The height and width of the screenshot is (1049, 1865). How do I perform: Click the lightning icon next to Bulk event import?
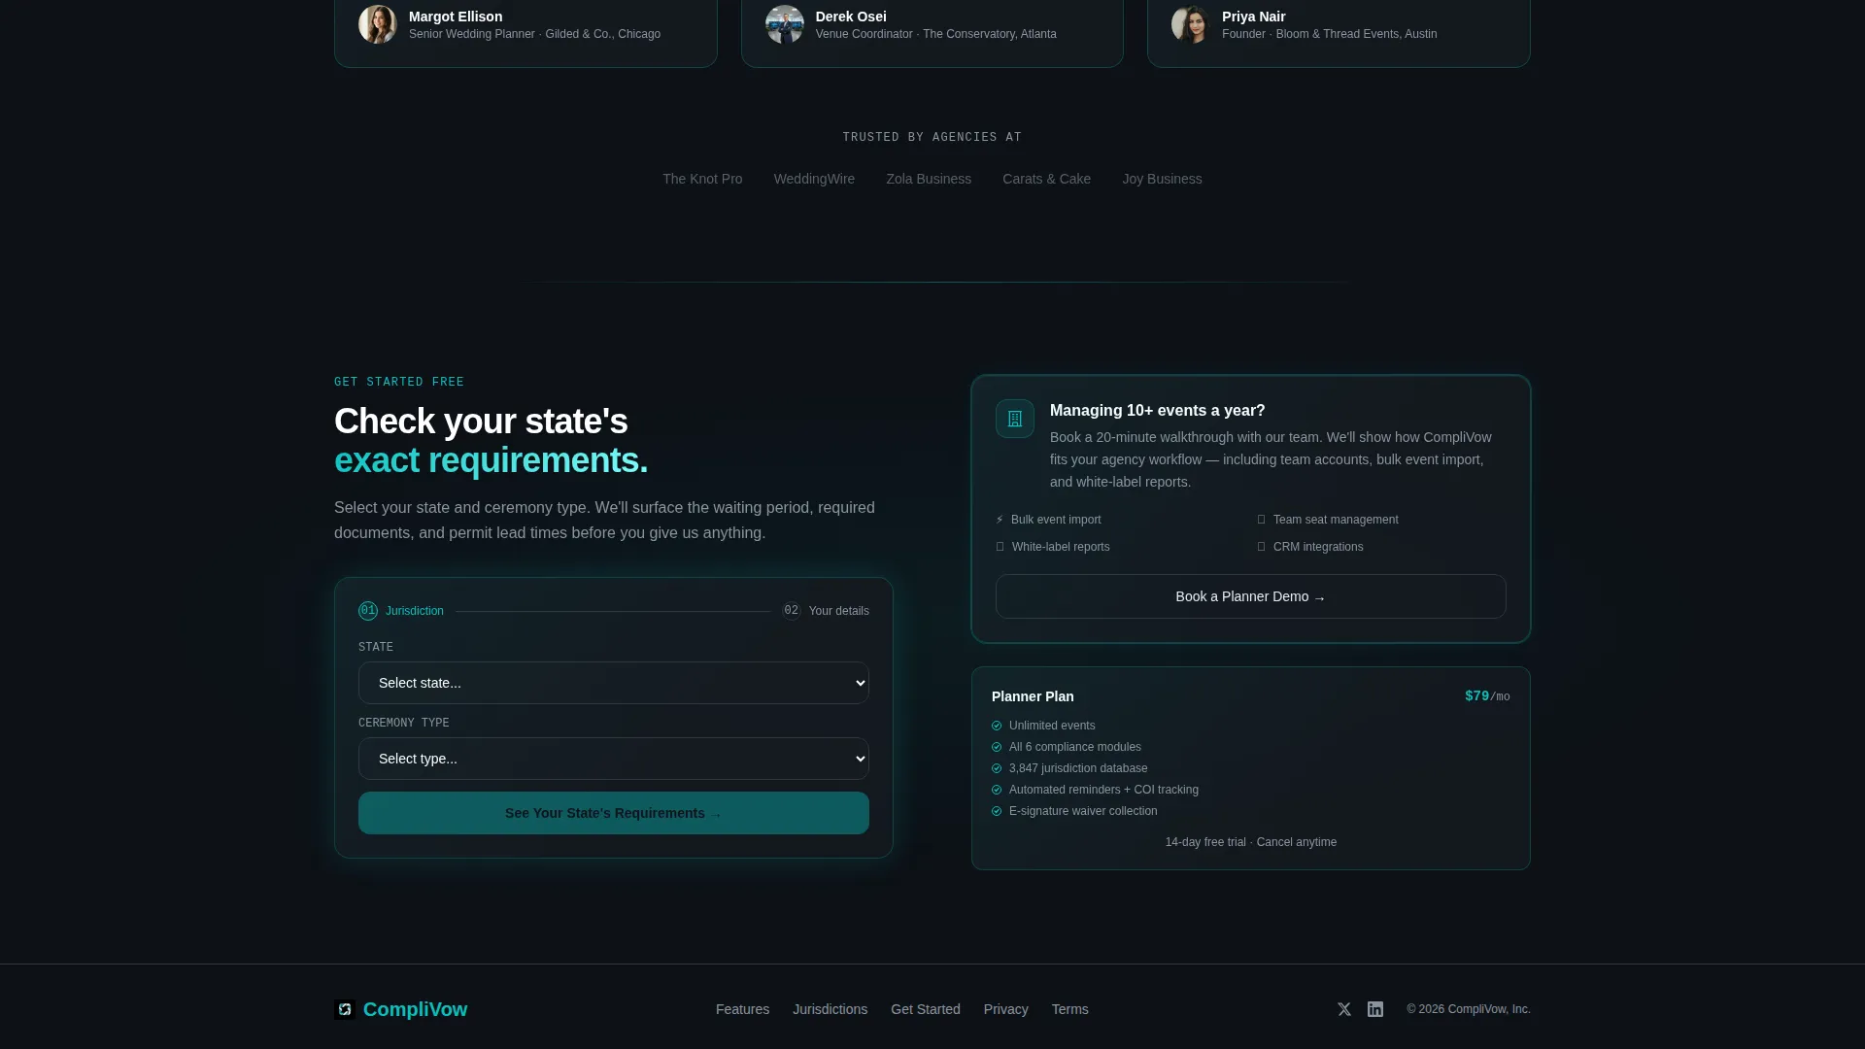1000,520
